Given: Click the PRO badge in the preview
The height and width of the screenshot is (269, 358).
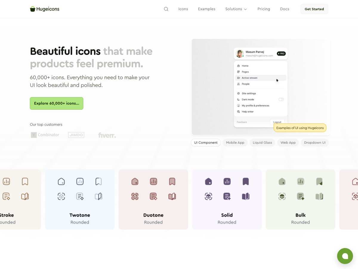Looking at the screenshot, I should click(281, 54).
